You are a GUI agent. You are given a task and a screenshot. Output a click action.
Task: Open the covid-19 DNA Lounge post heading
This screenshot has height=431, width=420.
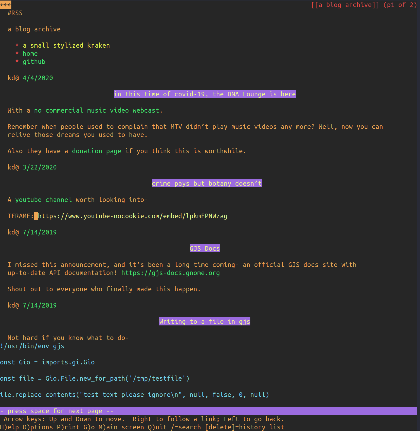click(x=205, y=94)
